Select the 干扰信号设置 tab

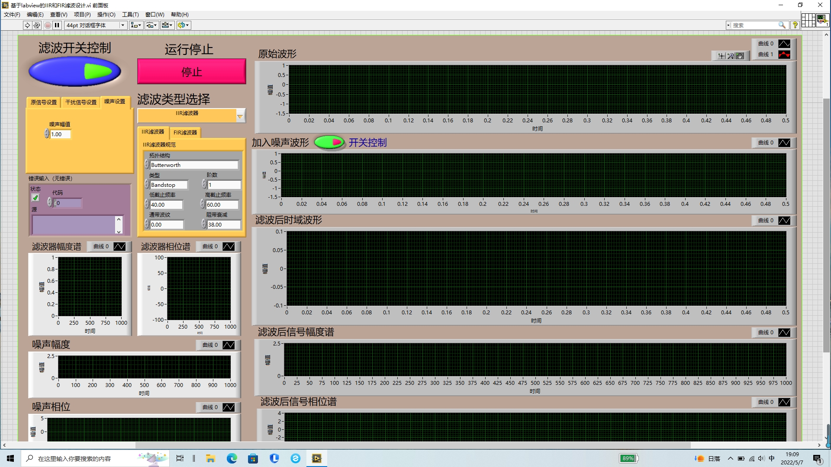pyautogui.click(x=81, y=102)
